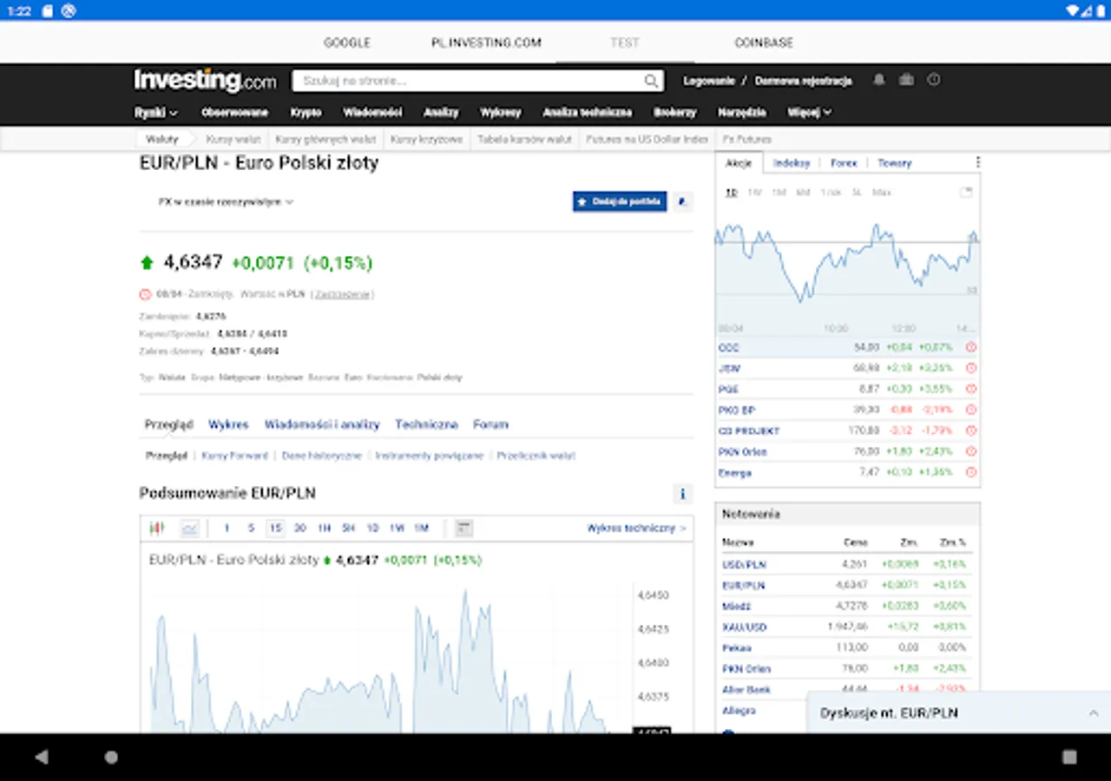Click the red clock icon next to 08/04
This screenshot has width=1111, height=781.
(x=145, y=294)
